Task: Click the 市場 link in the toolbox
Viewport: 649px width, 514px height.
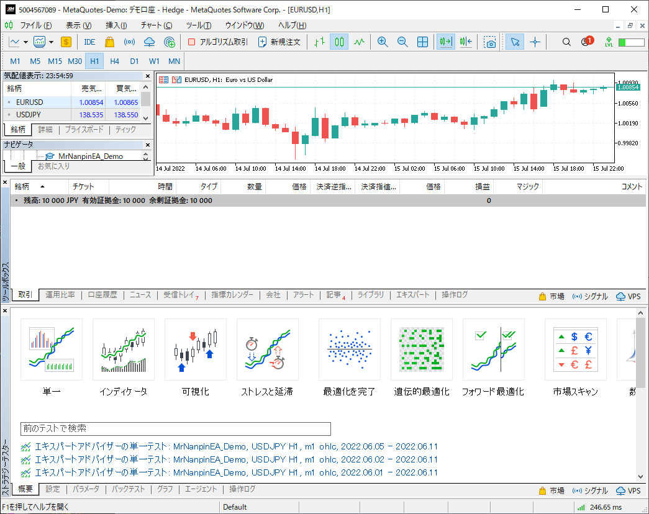Action: coord(551,296)
